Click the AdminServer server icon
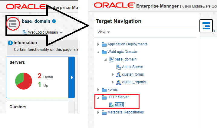Screen dimensions: 217x131 [118, 67]
